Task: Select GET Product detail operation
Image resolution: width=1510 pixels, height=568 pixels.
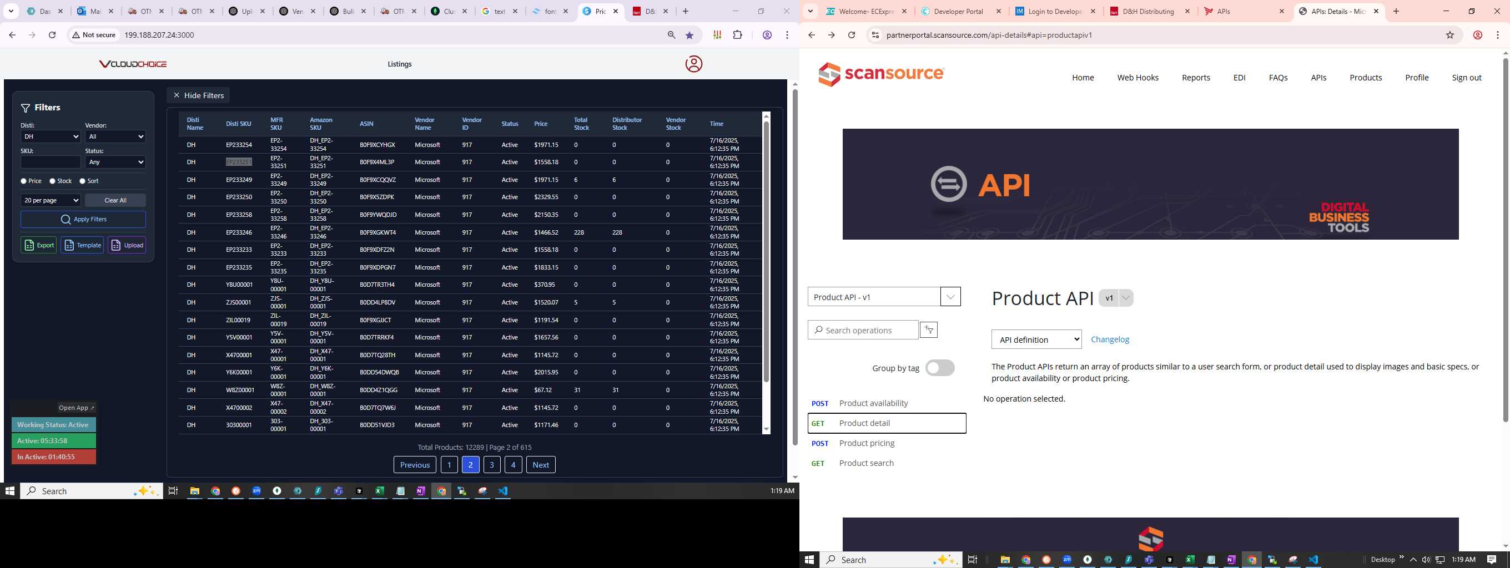Action: 887,423
